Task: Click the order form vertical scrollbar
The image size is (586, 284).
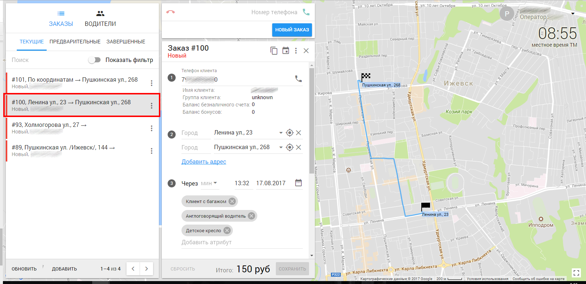Action: coord(311,120)
